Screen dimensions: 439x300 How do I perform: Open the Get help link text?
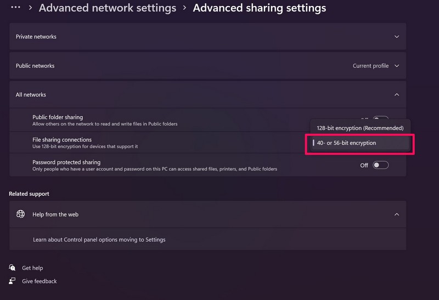tap(32, 268)
